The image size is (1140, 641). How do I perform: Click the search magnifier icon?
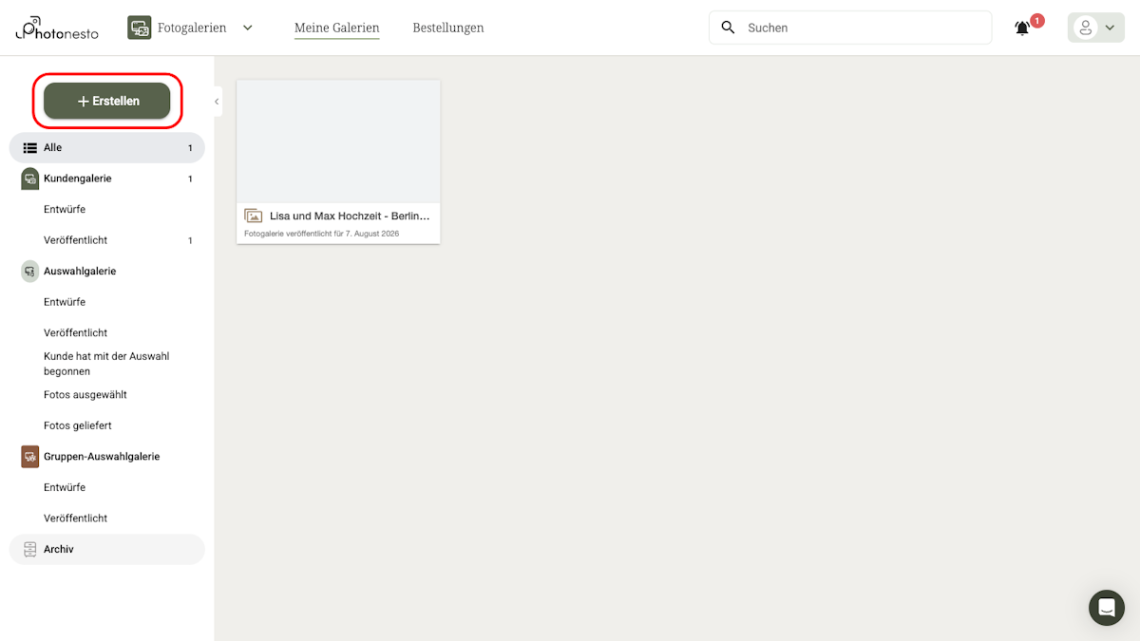coord(728,28)
